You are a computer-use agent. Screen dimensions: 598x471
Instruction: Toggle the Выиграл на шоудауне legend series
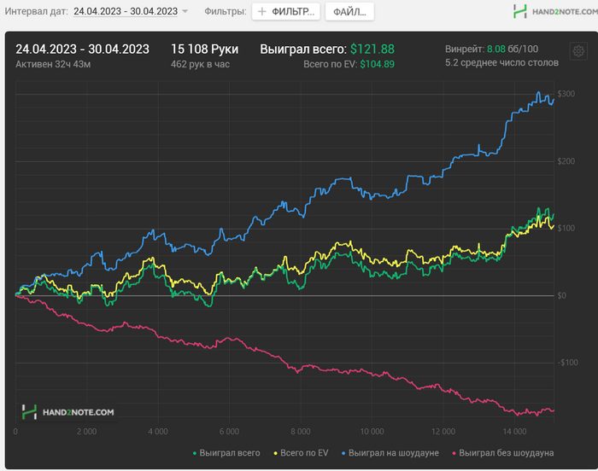point(390,453)
